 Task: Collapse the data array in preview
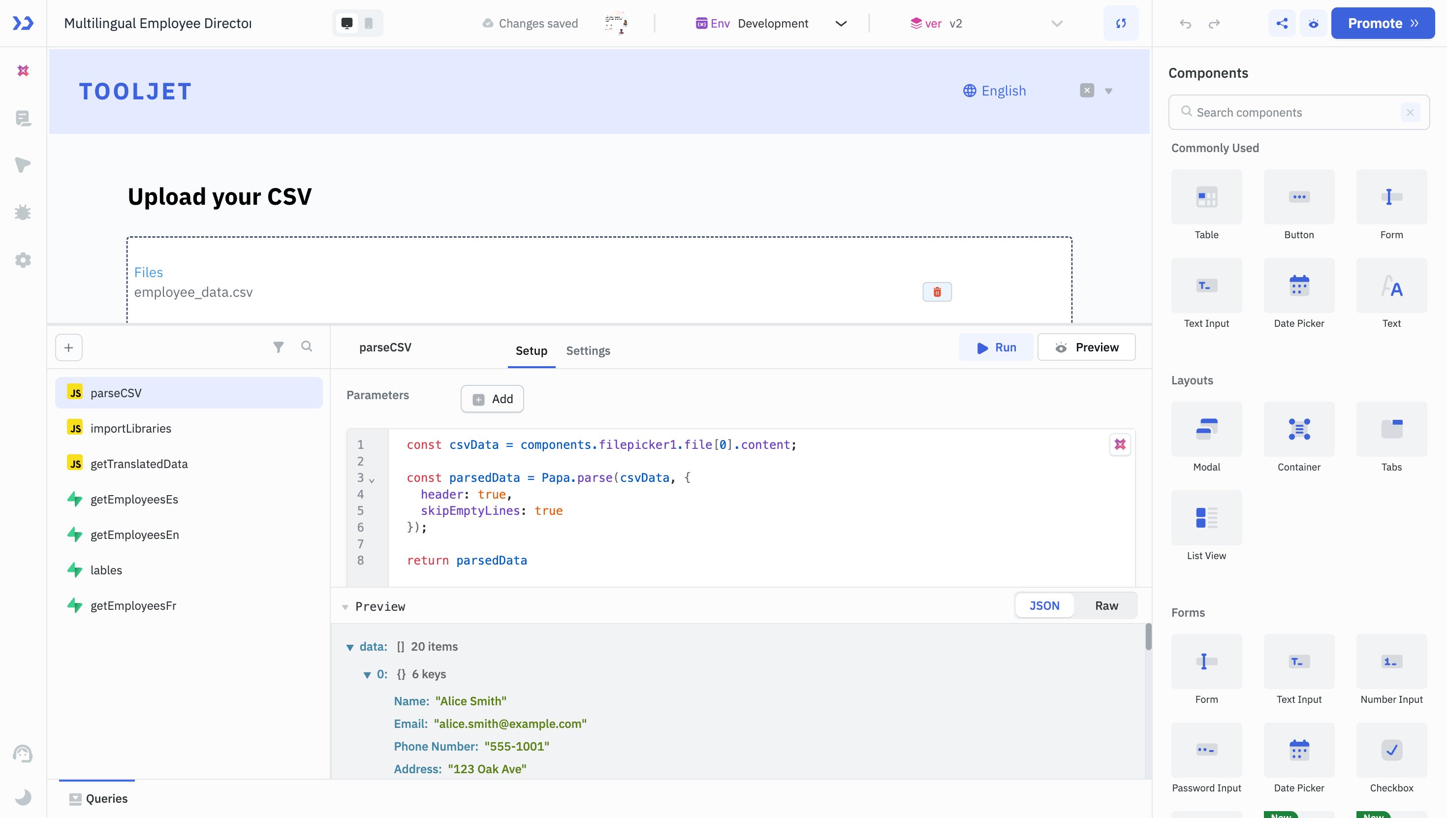coord(350,647)
